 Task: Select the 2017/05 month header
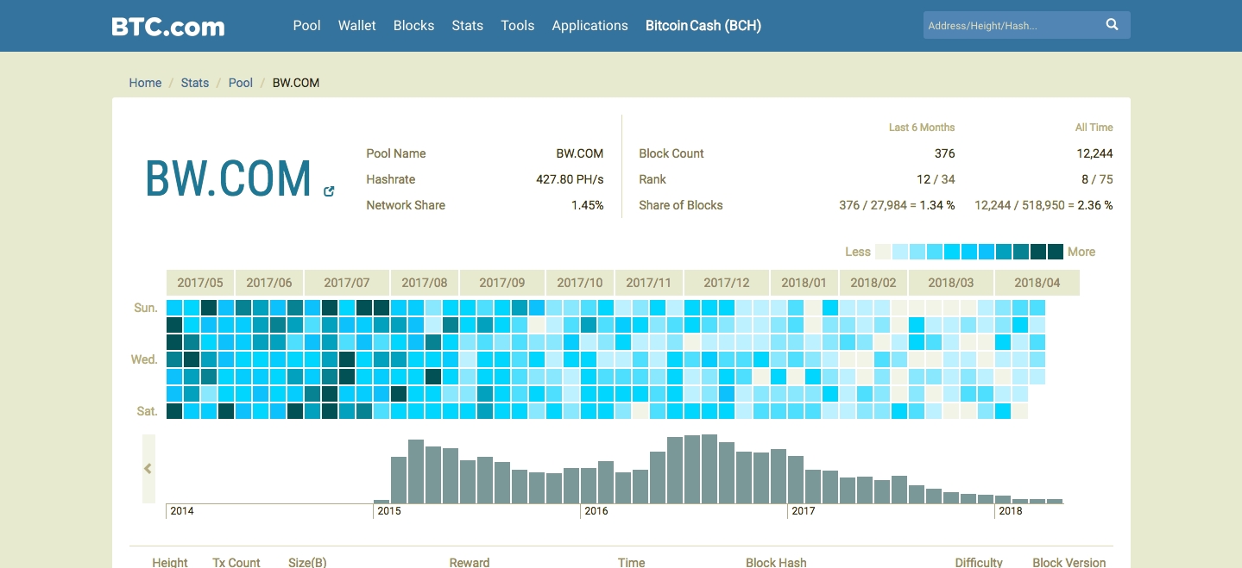pos(200,283)
